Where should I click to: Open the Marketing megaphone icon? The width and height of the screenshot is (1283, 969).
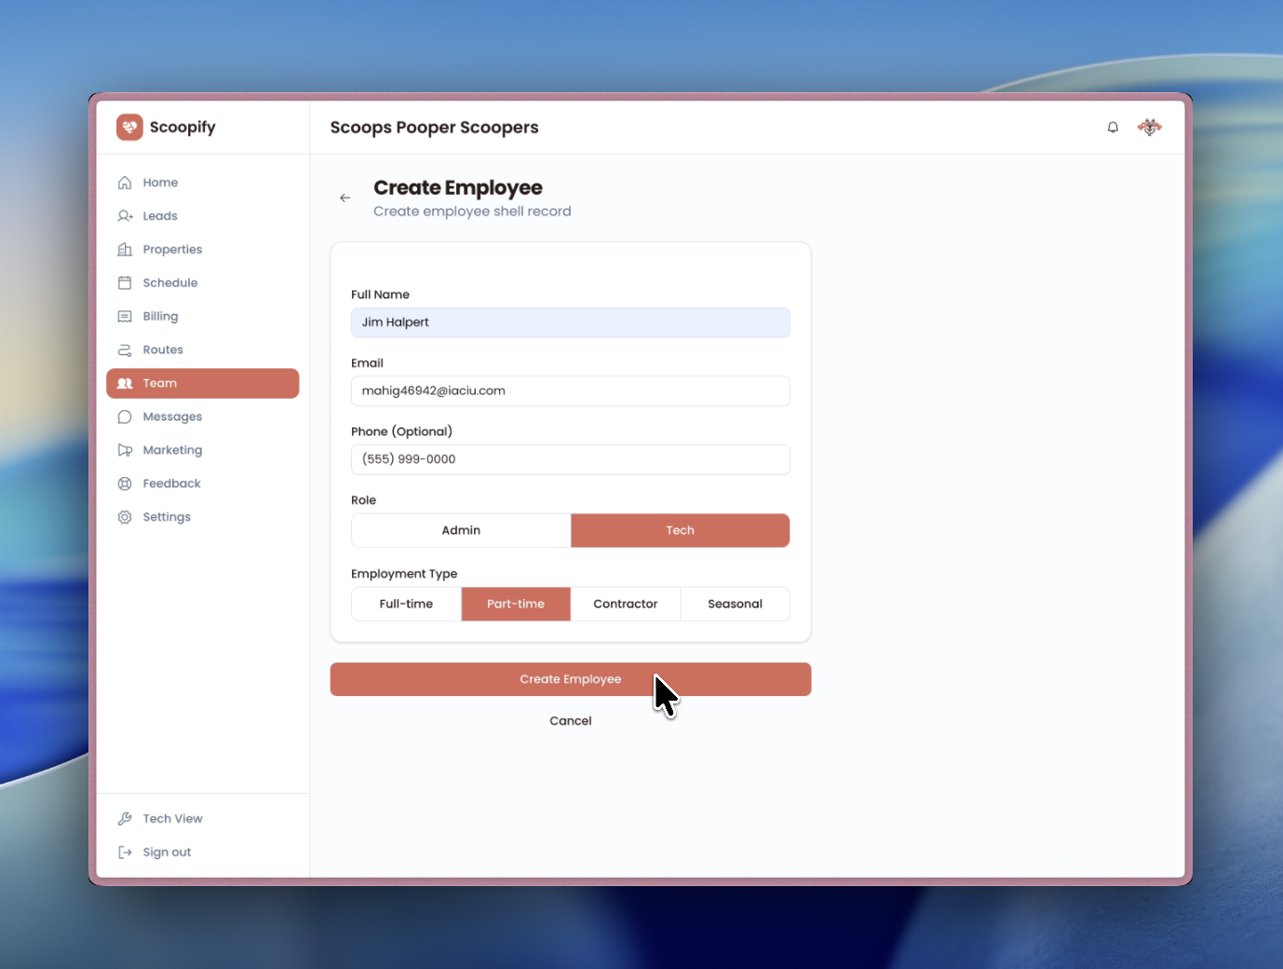(125, 450)
